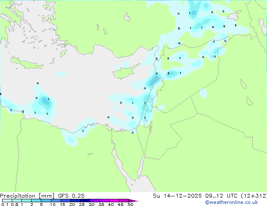The image size is (267, 206).
Task: Select the 5 to 10 mm legend swatch
Action: tap(46, 201)
